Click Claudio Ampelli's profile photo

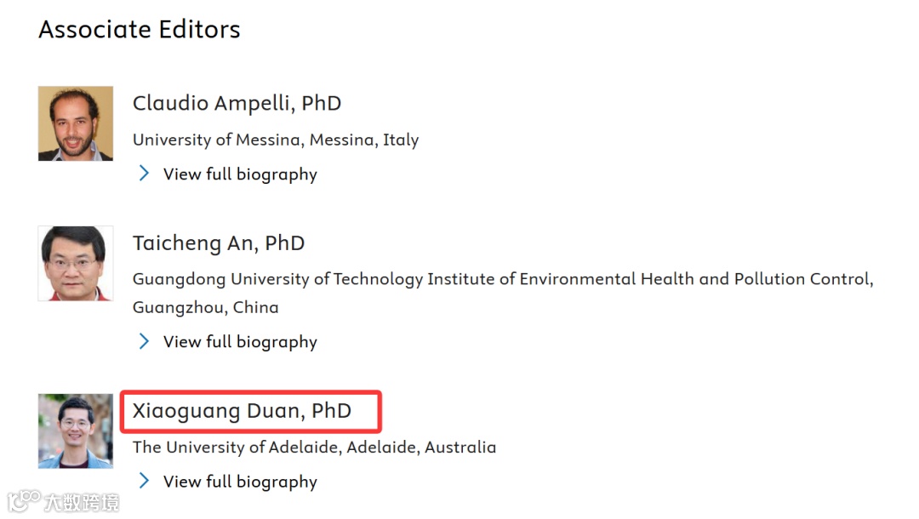click(x=76, y=123)
